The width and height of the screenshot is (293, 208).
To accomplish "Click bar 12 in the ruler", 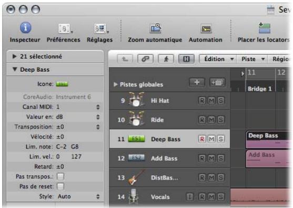I will (281, 72).
